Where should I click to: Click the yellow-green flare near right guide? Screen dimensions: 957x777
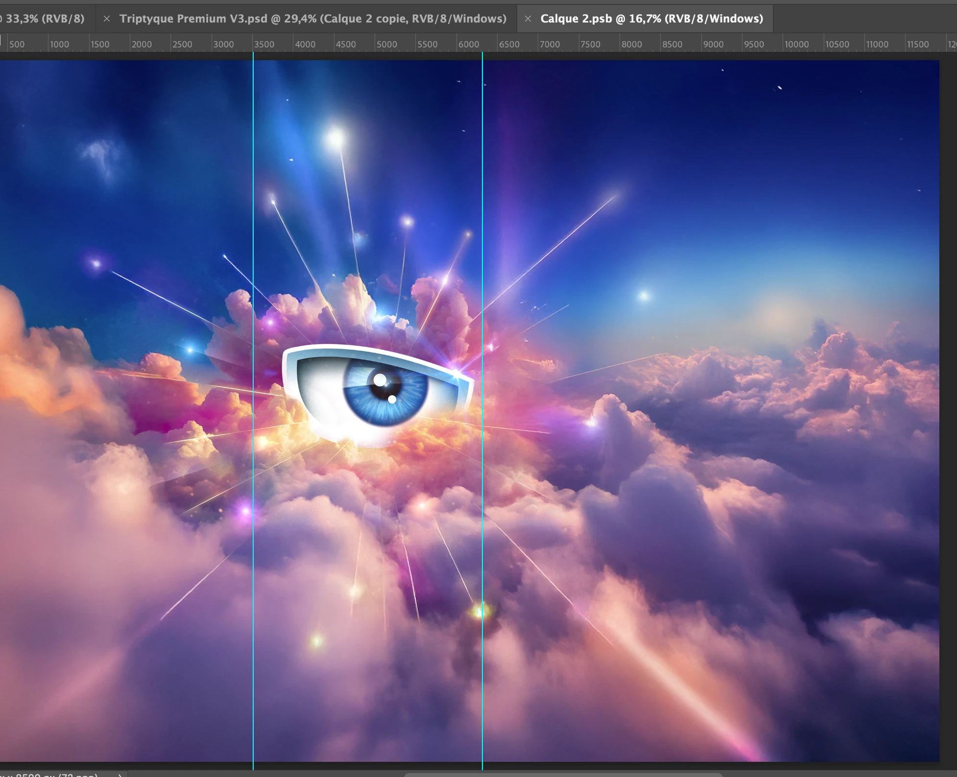(479, 611)
